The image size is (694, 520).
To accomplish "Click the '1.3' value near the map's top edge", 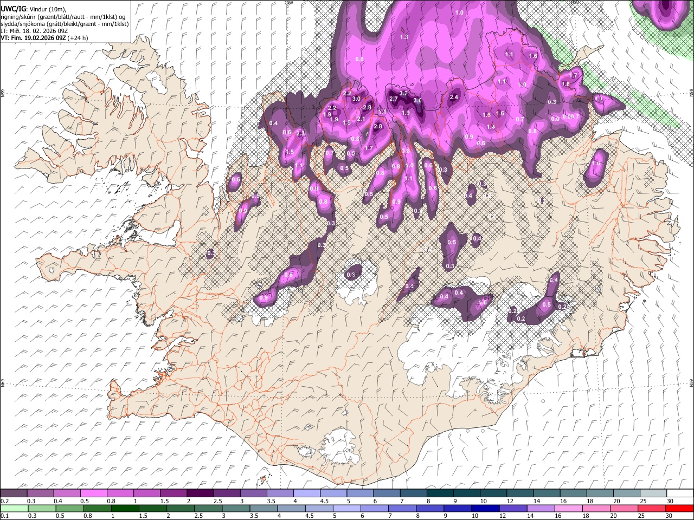I will click(404, 37).
